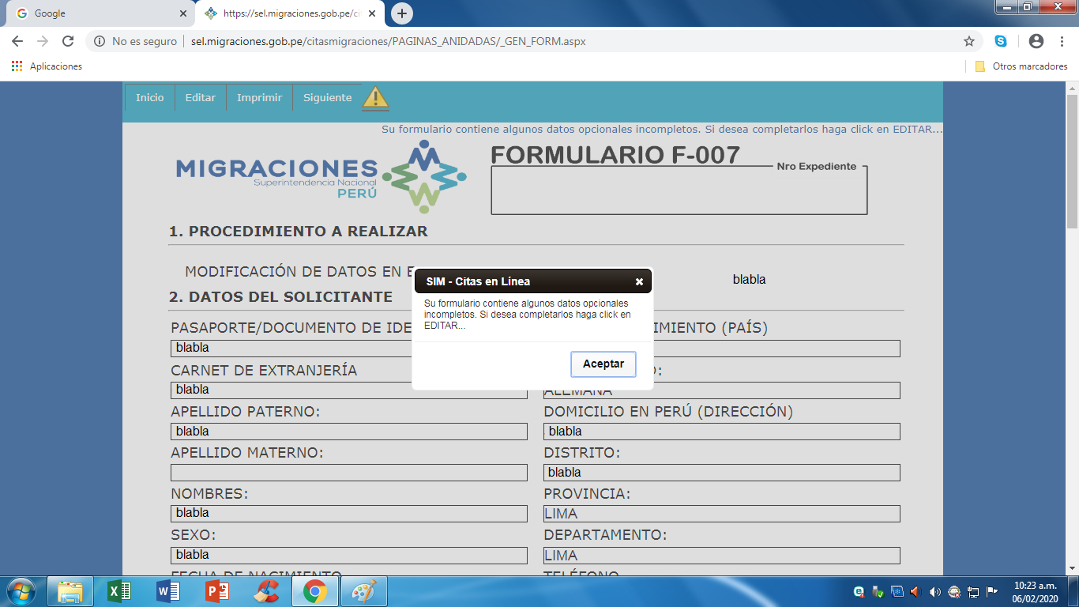Image resolution: width=1079 pixels, height=607 pixels.
Task: Open PowerPoint from the taskbar
Action: pos(216,591)
